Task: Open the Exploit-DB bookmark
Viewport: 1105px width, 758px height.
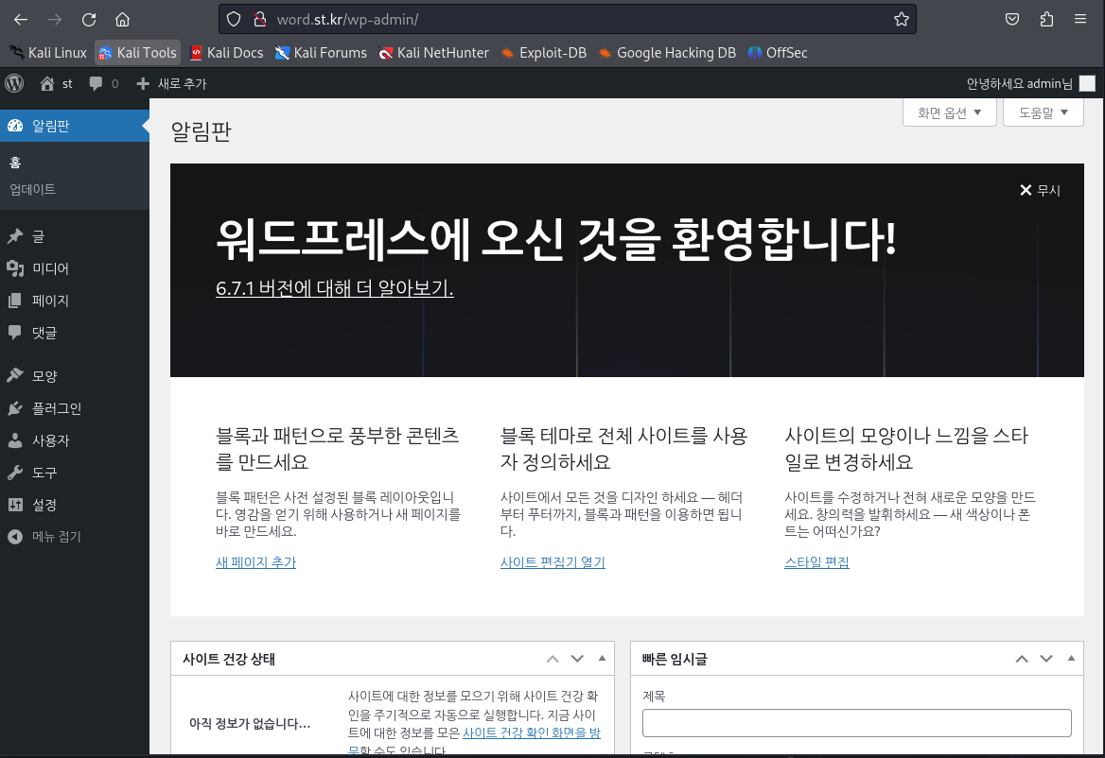Action: [x=543, y=53]
